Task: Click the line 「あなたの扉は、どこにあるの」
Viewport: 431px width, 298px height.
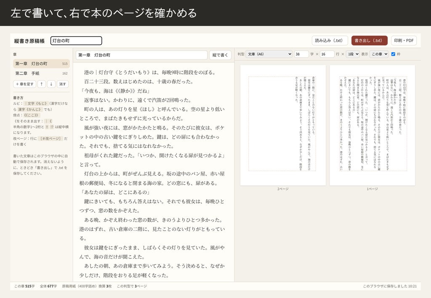Action: (114, 192)
